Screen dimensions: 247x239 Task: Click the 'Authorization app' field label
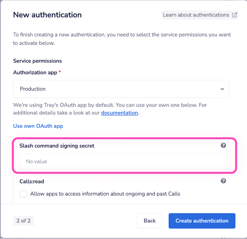click(x=35, y=72)
